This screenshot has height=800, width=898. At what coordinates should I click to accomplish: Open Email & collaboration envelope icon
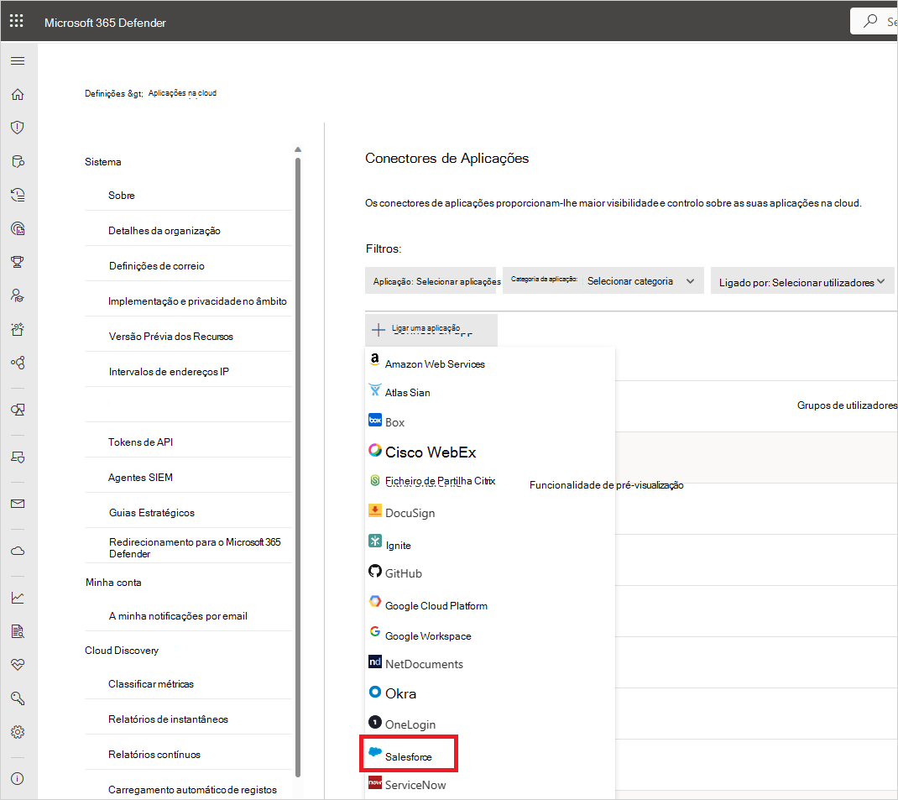pyautogui.click(x=18, y=504)
